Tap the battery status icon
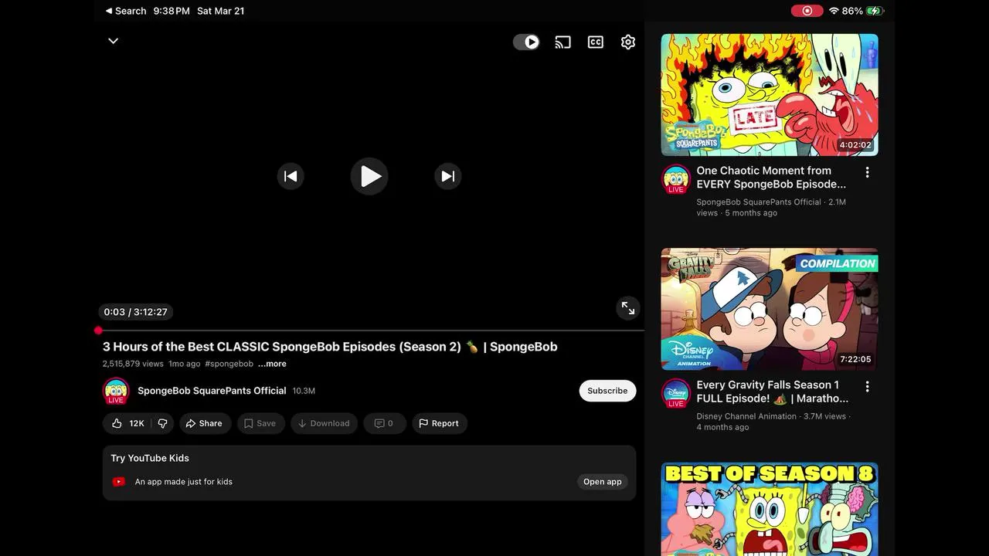The image size is (989, 556). 875,11
